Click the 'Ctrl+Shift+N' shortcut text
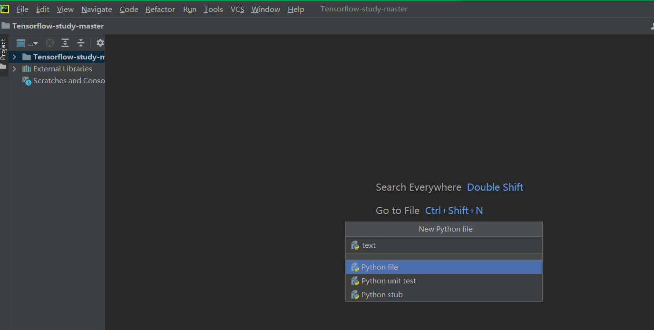The image size is (654, 330). coord(454,211)
